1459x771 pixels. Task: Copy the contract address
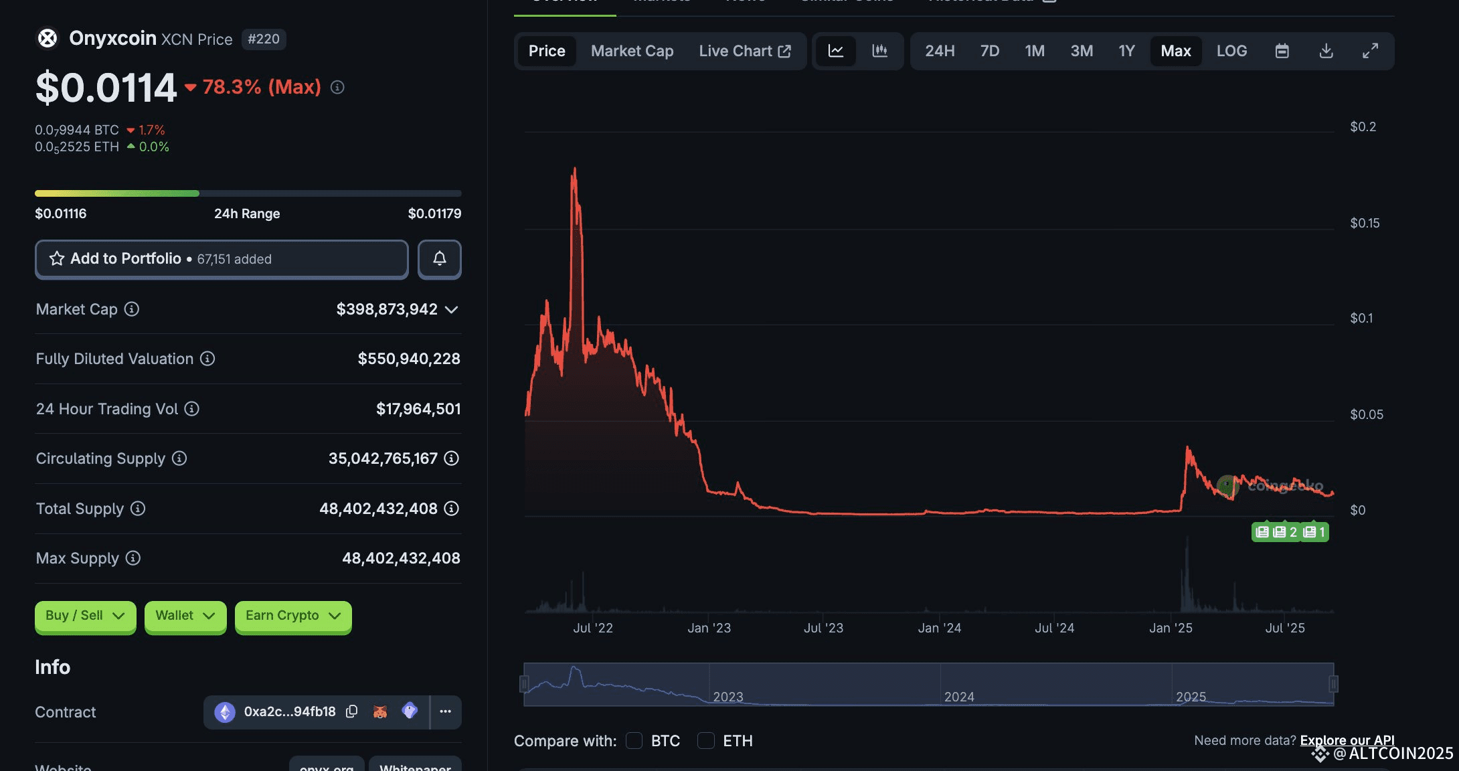[x=351, y=711]
